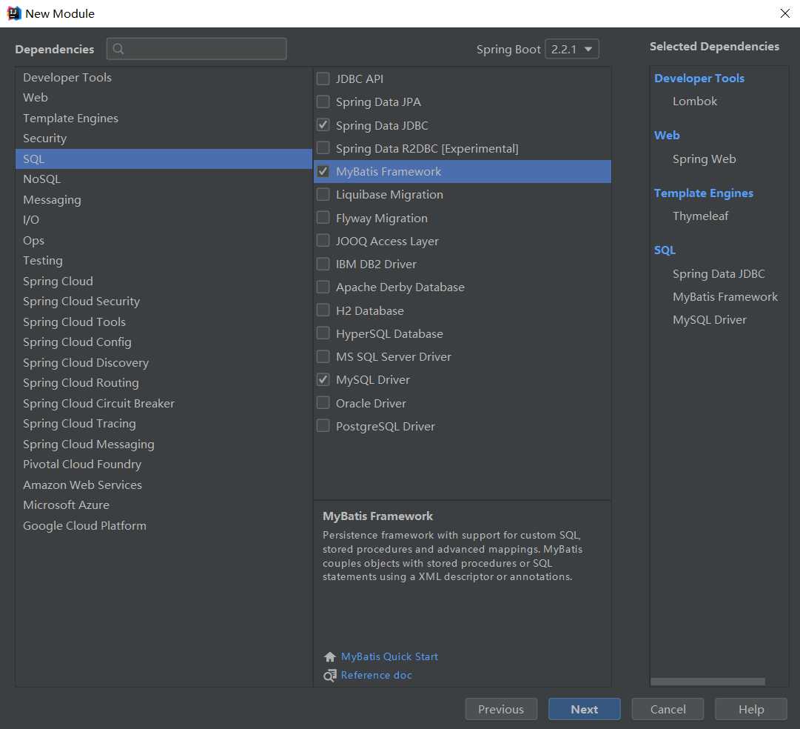Screen dimensions: 800x729
Task: Open the MyBatis Quick Start link
Action: (389, 657)
